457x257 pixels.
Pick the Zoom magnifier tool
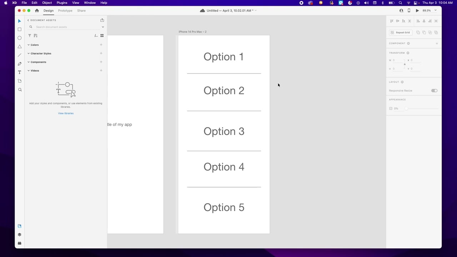tap(20, 90)
